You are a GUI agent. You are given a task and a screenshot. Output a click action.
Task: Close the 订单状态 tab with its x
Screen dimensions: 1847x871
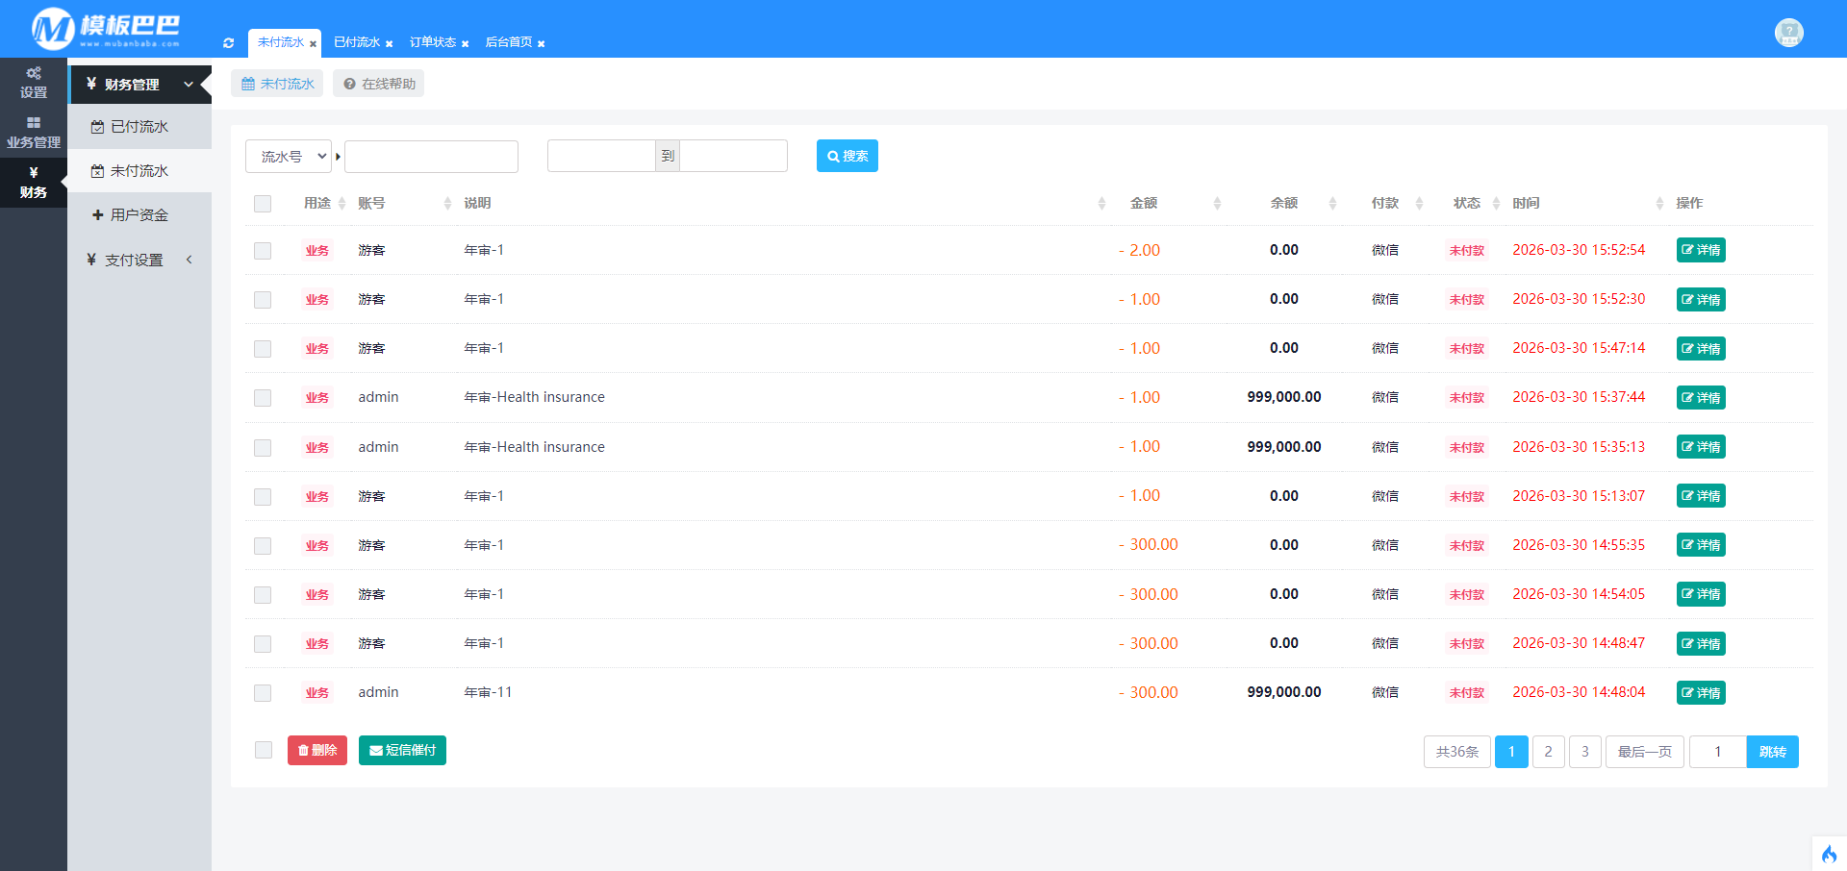click(465, 44)
